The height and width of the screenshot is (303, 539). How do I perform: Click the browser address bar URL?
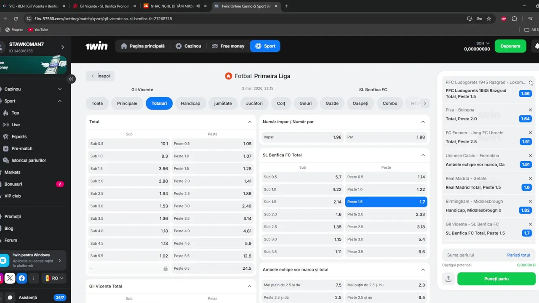[x=103, y=19]
